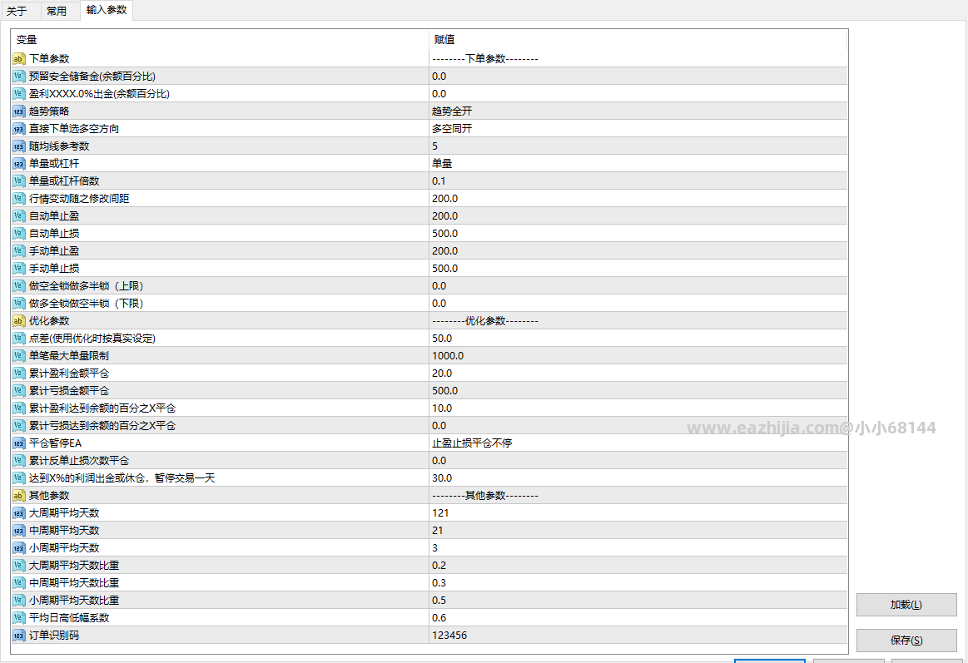Click the icon beside 小周期平均天数
Screen dimensions: 968x663
[x=18, y=548]
